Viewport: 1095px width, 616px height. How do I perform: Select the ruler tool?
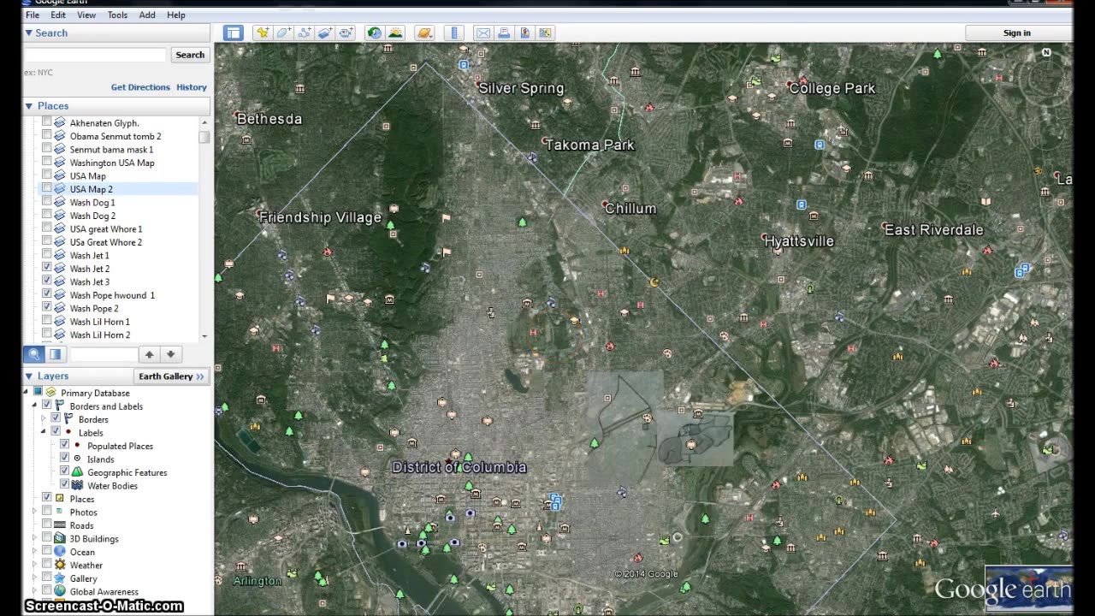(x=454, y=33)
